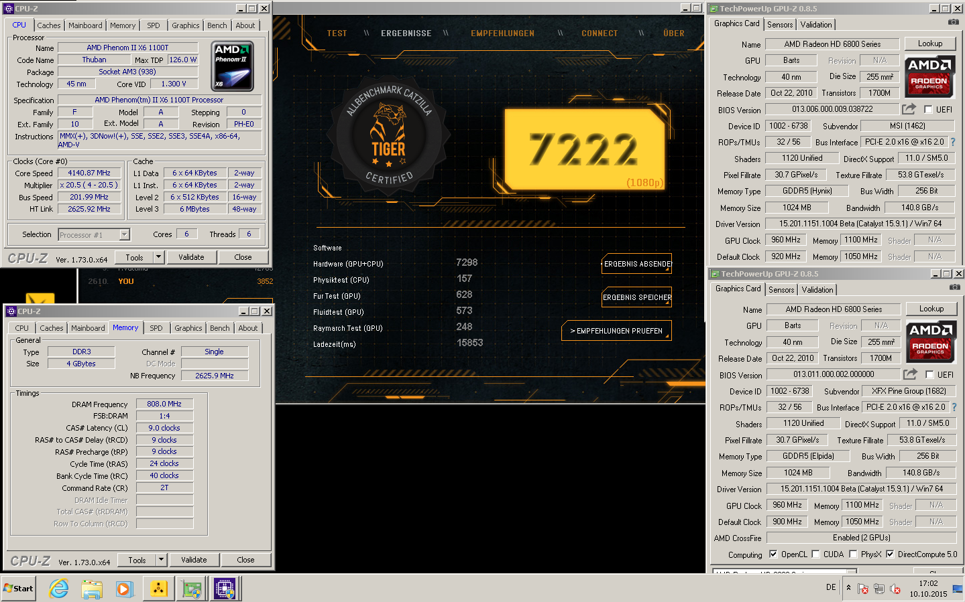Select Graphics tab in CPU-Z Memory window

[x=188, y=328]
